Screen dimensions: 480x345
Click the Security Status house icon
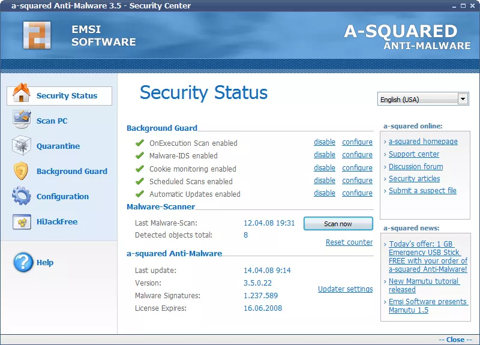22,93
